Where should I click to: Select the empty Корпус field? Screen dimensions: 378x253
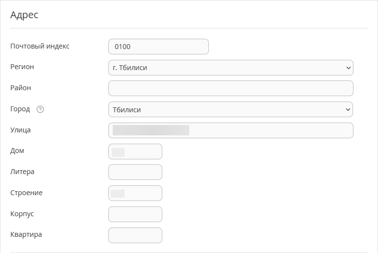[135, 214]
